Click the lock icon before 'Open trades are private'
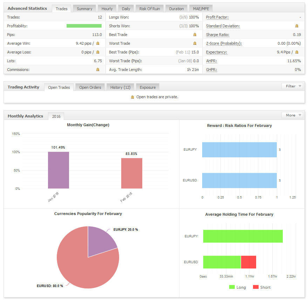The height and width of the screenshot is (301, 308). pyautogui.click(x=132, y=97)
